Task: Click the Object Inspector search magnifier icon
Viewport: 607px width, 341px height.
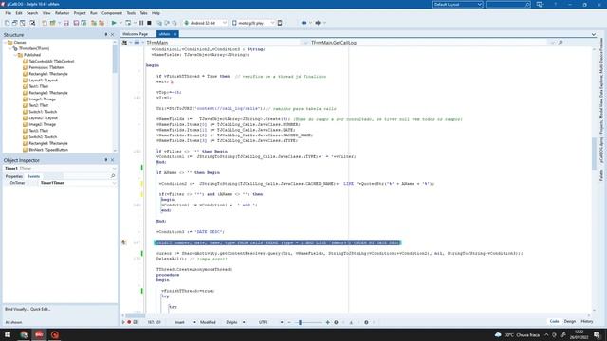Action: 113,176
